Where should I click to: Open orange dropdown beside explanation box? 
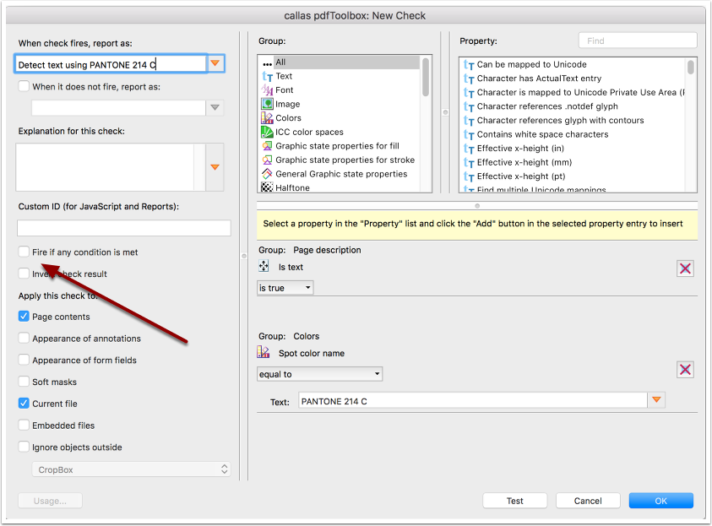[215, 167]
